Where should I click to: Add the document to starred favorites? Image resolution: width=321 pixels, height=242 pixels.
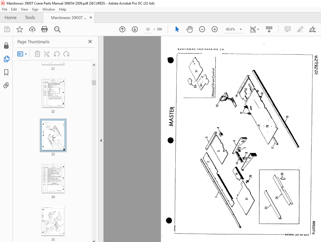coord(20,29)
